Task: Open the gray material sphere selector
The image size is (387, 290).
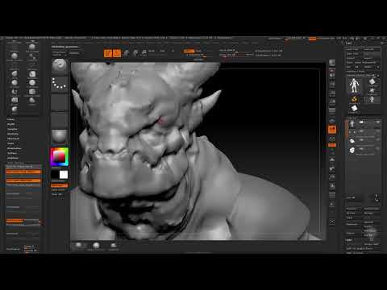Action: click(60, 137)
